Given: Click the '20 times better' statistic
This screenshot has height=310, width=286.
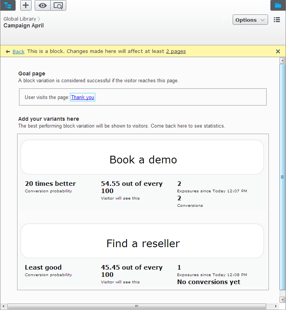Looking at the screenshot, I should tap(50, 184).
